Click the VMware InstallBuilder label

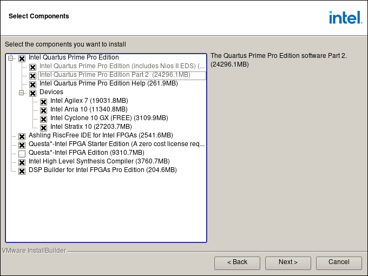34,251
